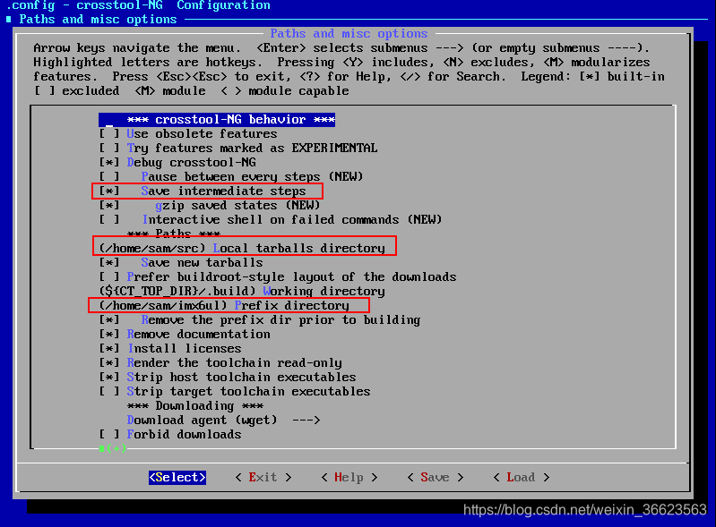This screenshot has width=716, height=527.
Task: Enable Forbid downloads option
Action: click(170, 434)
